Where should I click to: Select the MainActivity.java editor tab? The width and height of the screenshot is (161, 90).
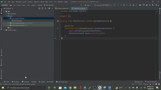pos(79,8)
